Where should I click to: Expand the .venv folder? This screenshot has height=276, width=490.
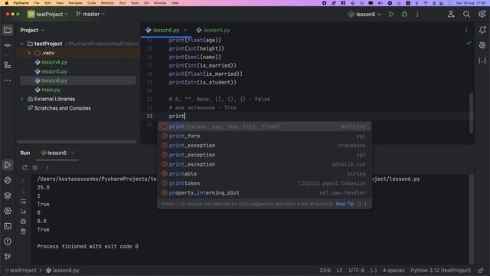pos(29,53)
